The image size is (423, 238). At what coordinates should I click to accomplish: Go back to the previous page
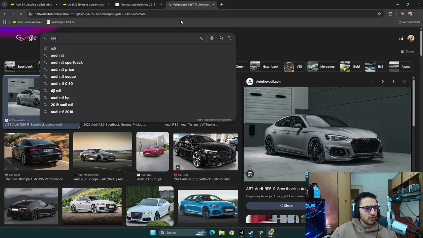5,14
